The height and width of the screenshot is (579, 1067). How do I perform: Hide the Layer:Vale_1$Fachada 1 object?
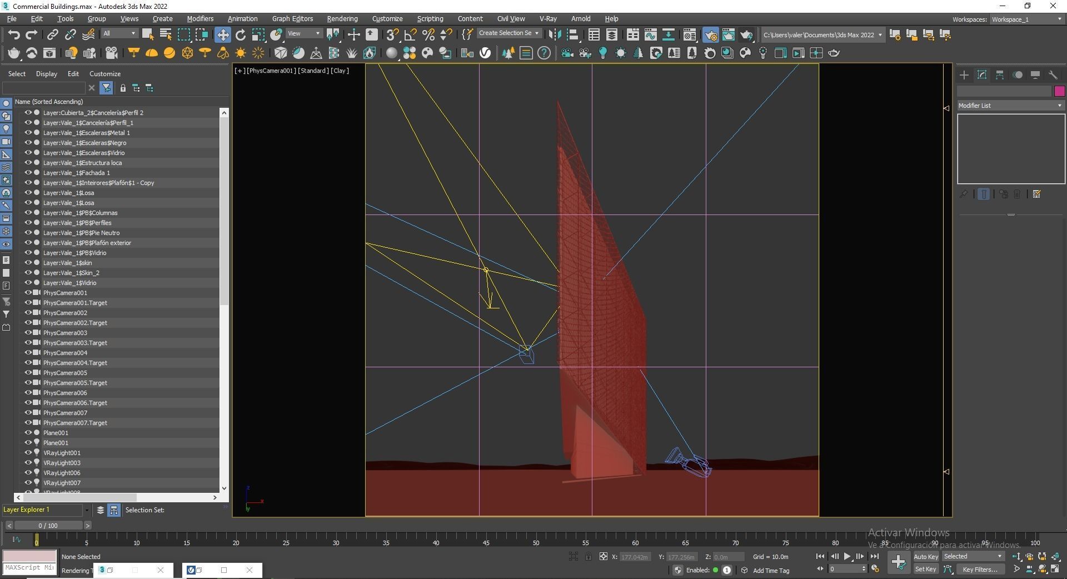[x=28, y=173]
